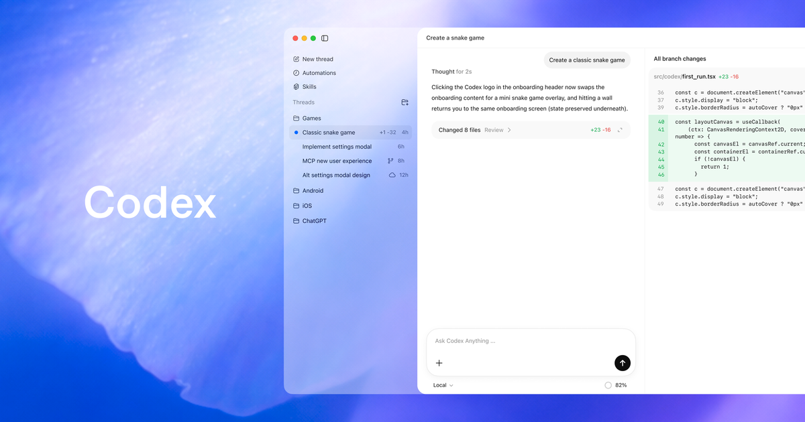Attach a file using the plus icon
The height and width of the screenshot is (422, 805).
[439, 362]
